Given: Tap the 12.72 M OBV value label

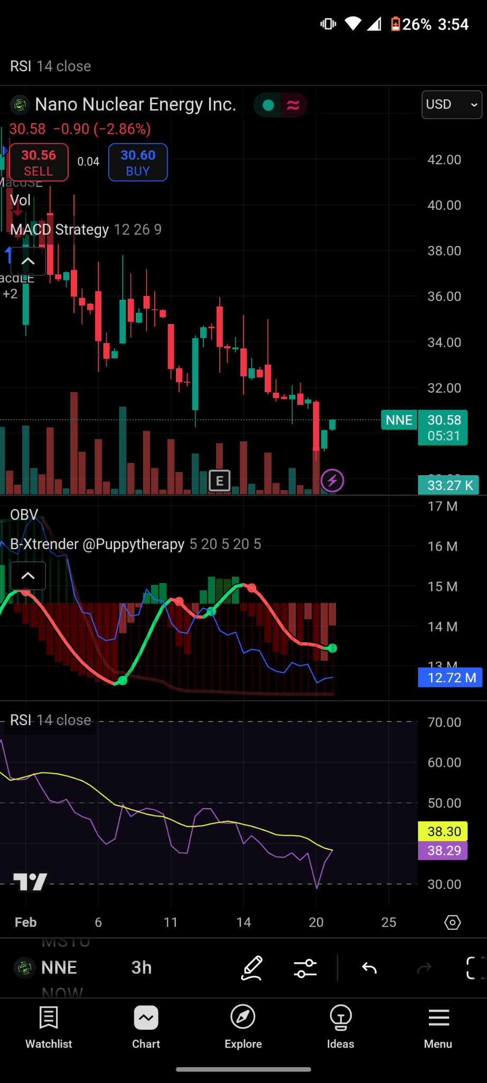Looking at the screenshot, I should (450, 678).
